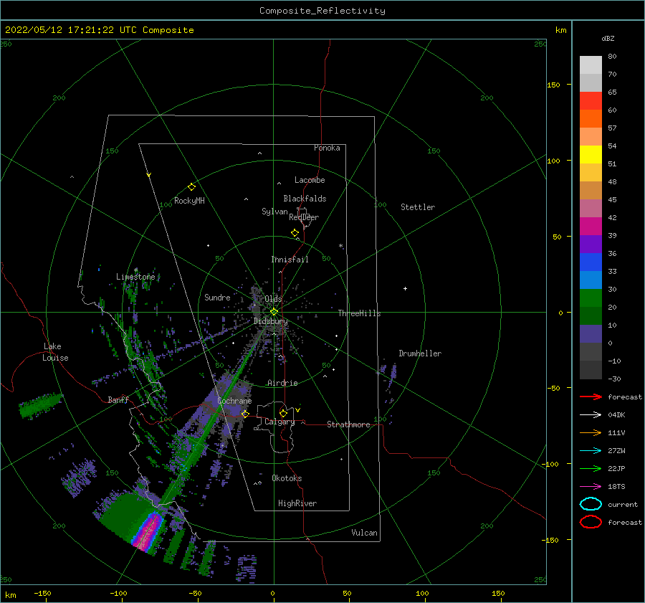645x603 pixels.
Task: Click the Stettler label
Action: click(418, 207)
